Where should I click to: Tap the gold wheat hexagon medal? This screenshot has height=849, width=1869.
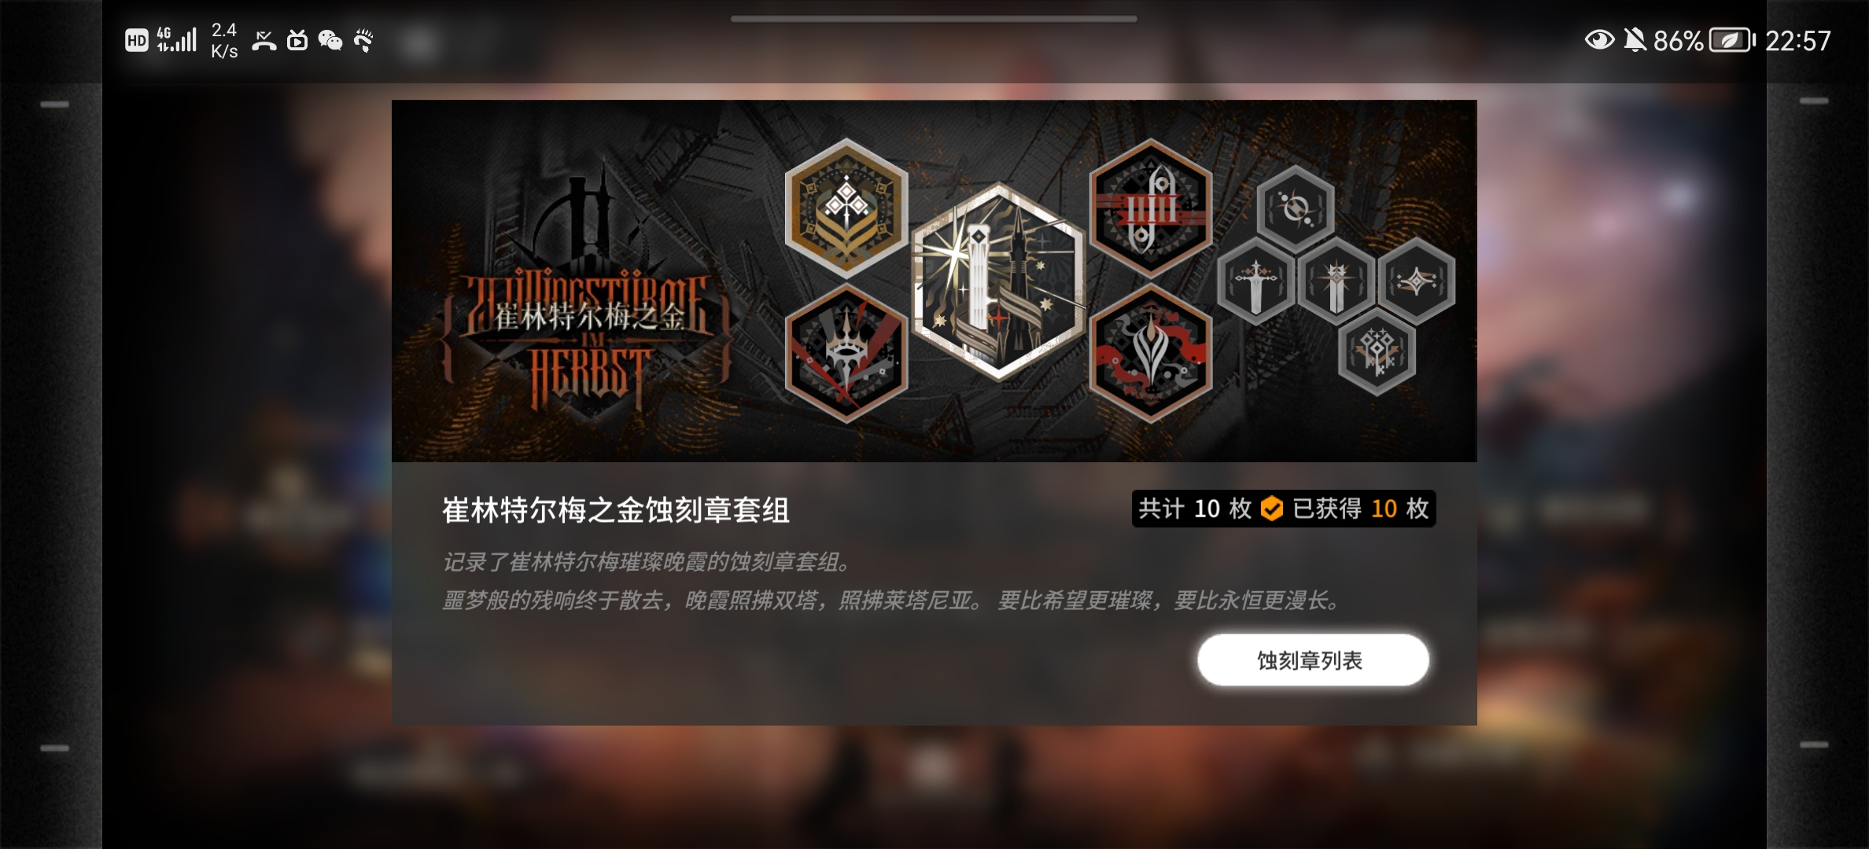[x=846, y=208]
